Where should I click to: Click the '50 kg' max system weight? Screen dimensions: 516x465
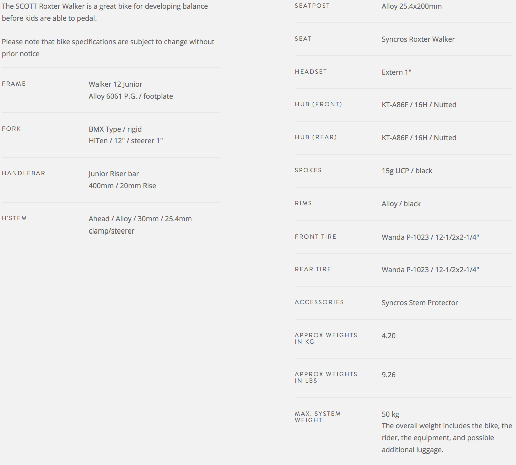pyautogui.click(x=390, y=414)
